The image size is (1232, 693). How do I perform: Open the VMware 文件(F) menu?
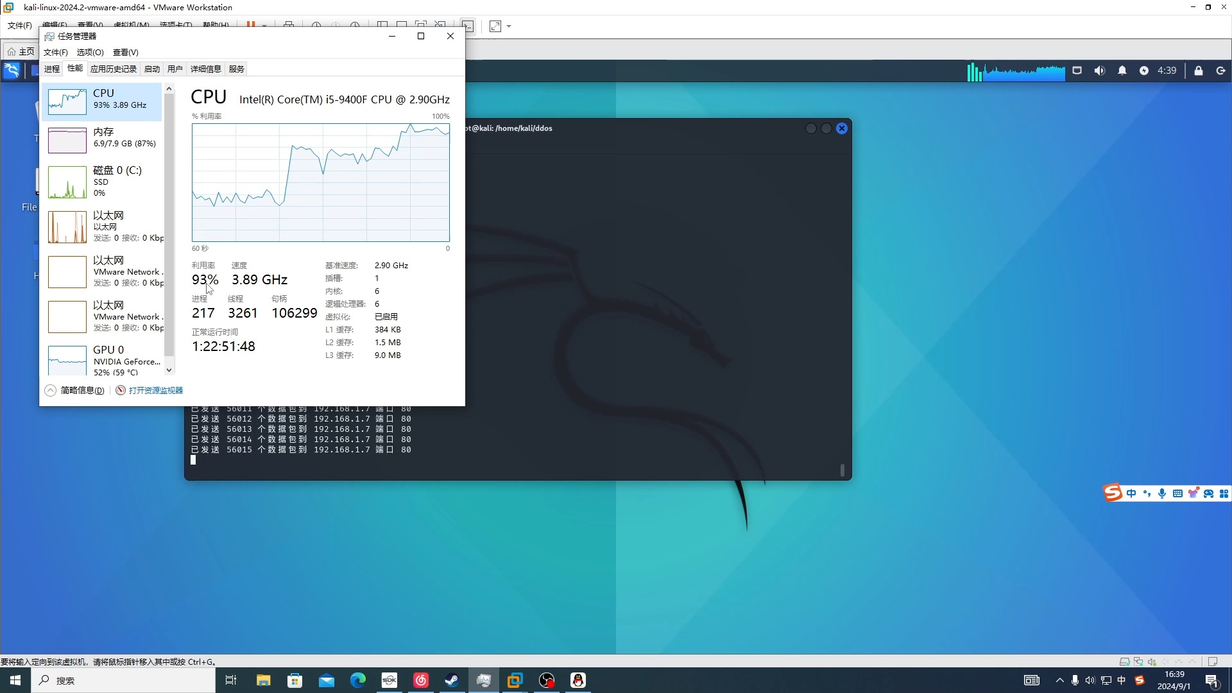19,25
